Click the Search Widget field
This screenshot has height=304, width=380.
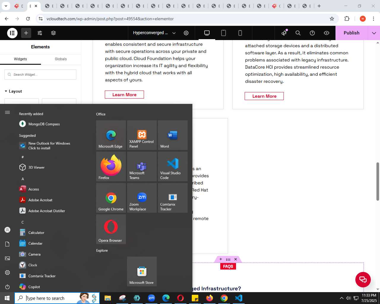tap(40, 75)
